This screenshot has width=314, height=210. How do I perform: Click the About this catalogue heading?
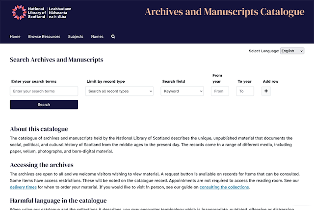39,129
